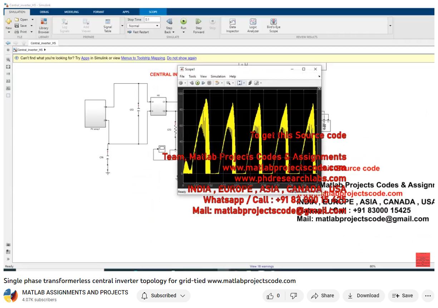Click the annotation text icon in the palette
The height and width of the screenshot is (308, 438).
click(x=8, y=81)
